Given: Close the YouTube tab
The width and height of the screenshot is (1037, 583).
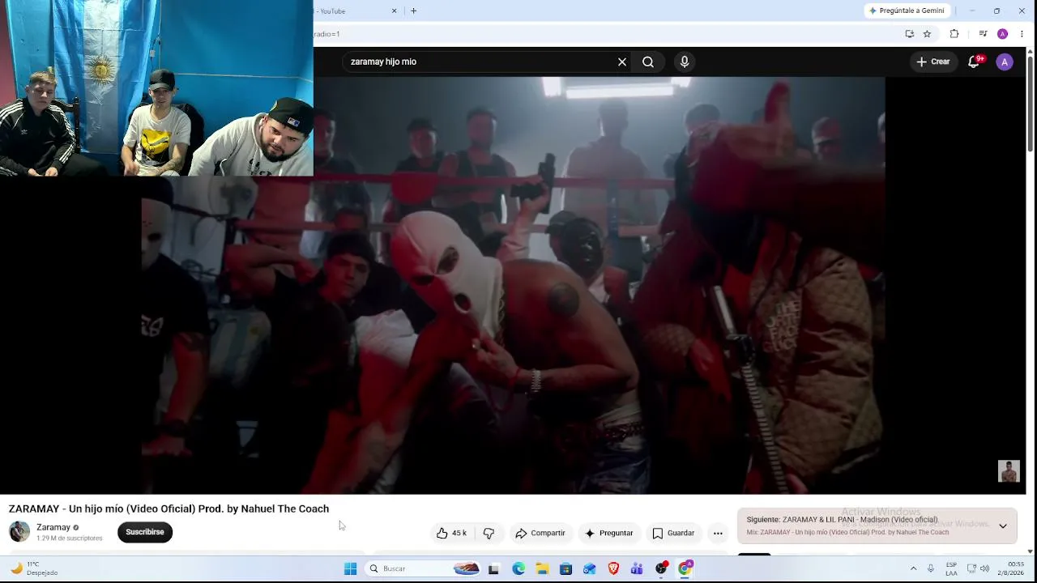Looking at the screenshot, I should [x=395, y=11].
